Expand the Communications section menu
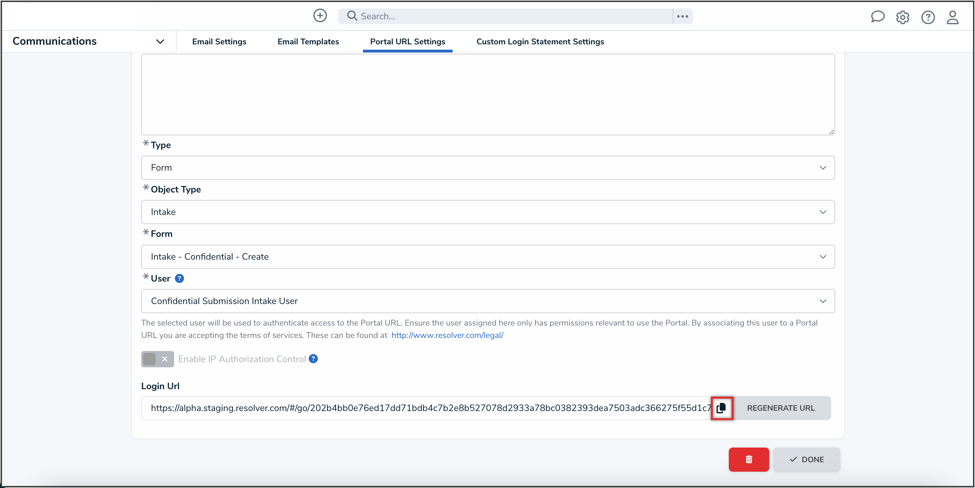 (160, 42)
